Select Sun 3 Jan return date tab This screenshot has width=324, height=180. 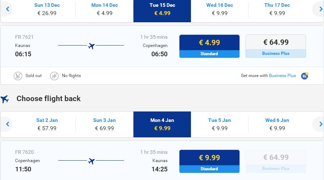pos(105,124)
